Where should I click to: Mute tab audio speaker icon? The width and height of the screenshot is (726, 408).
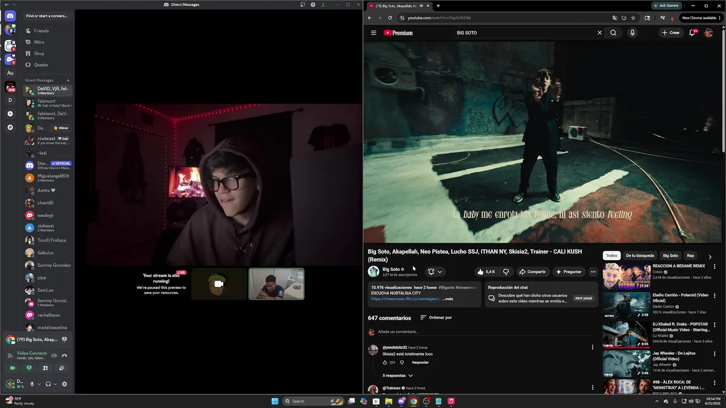421,6
